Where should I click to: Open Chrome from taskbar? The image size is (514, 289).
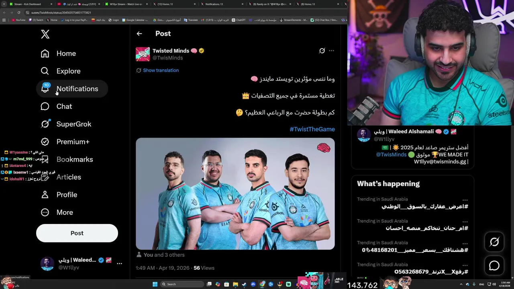(x=262, y=284)
